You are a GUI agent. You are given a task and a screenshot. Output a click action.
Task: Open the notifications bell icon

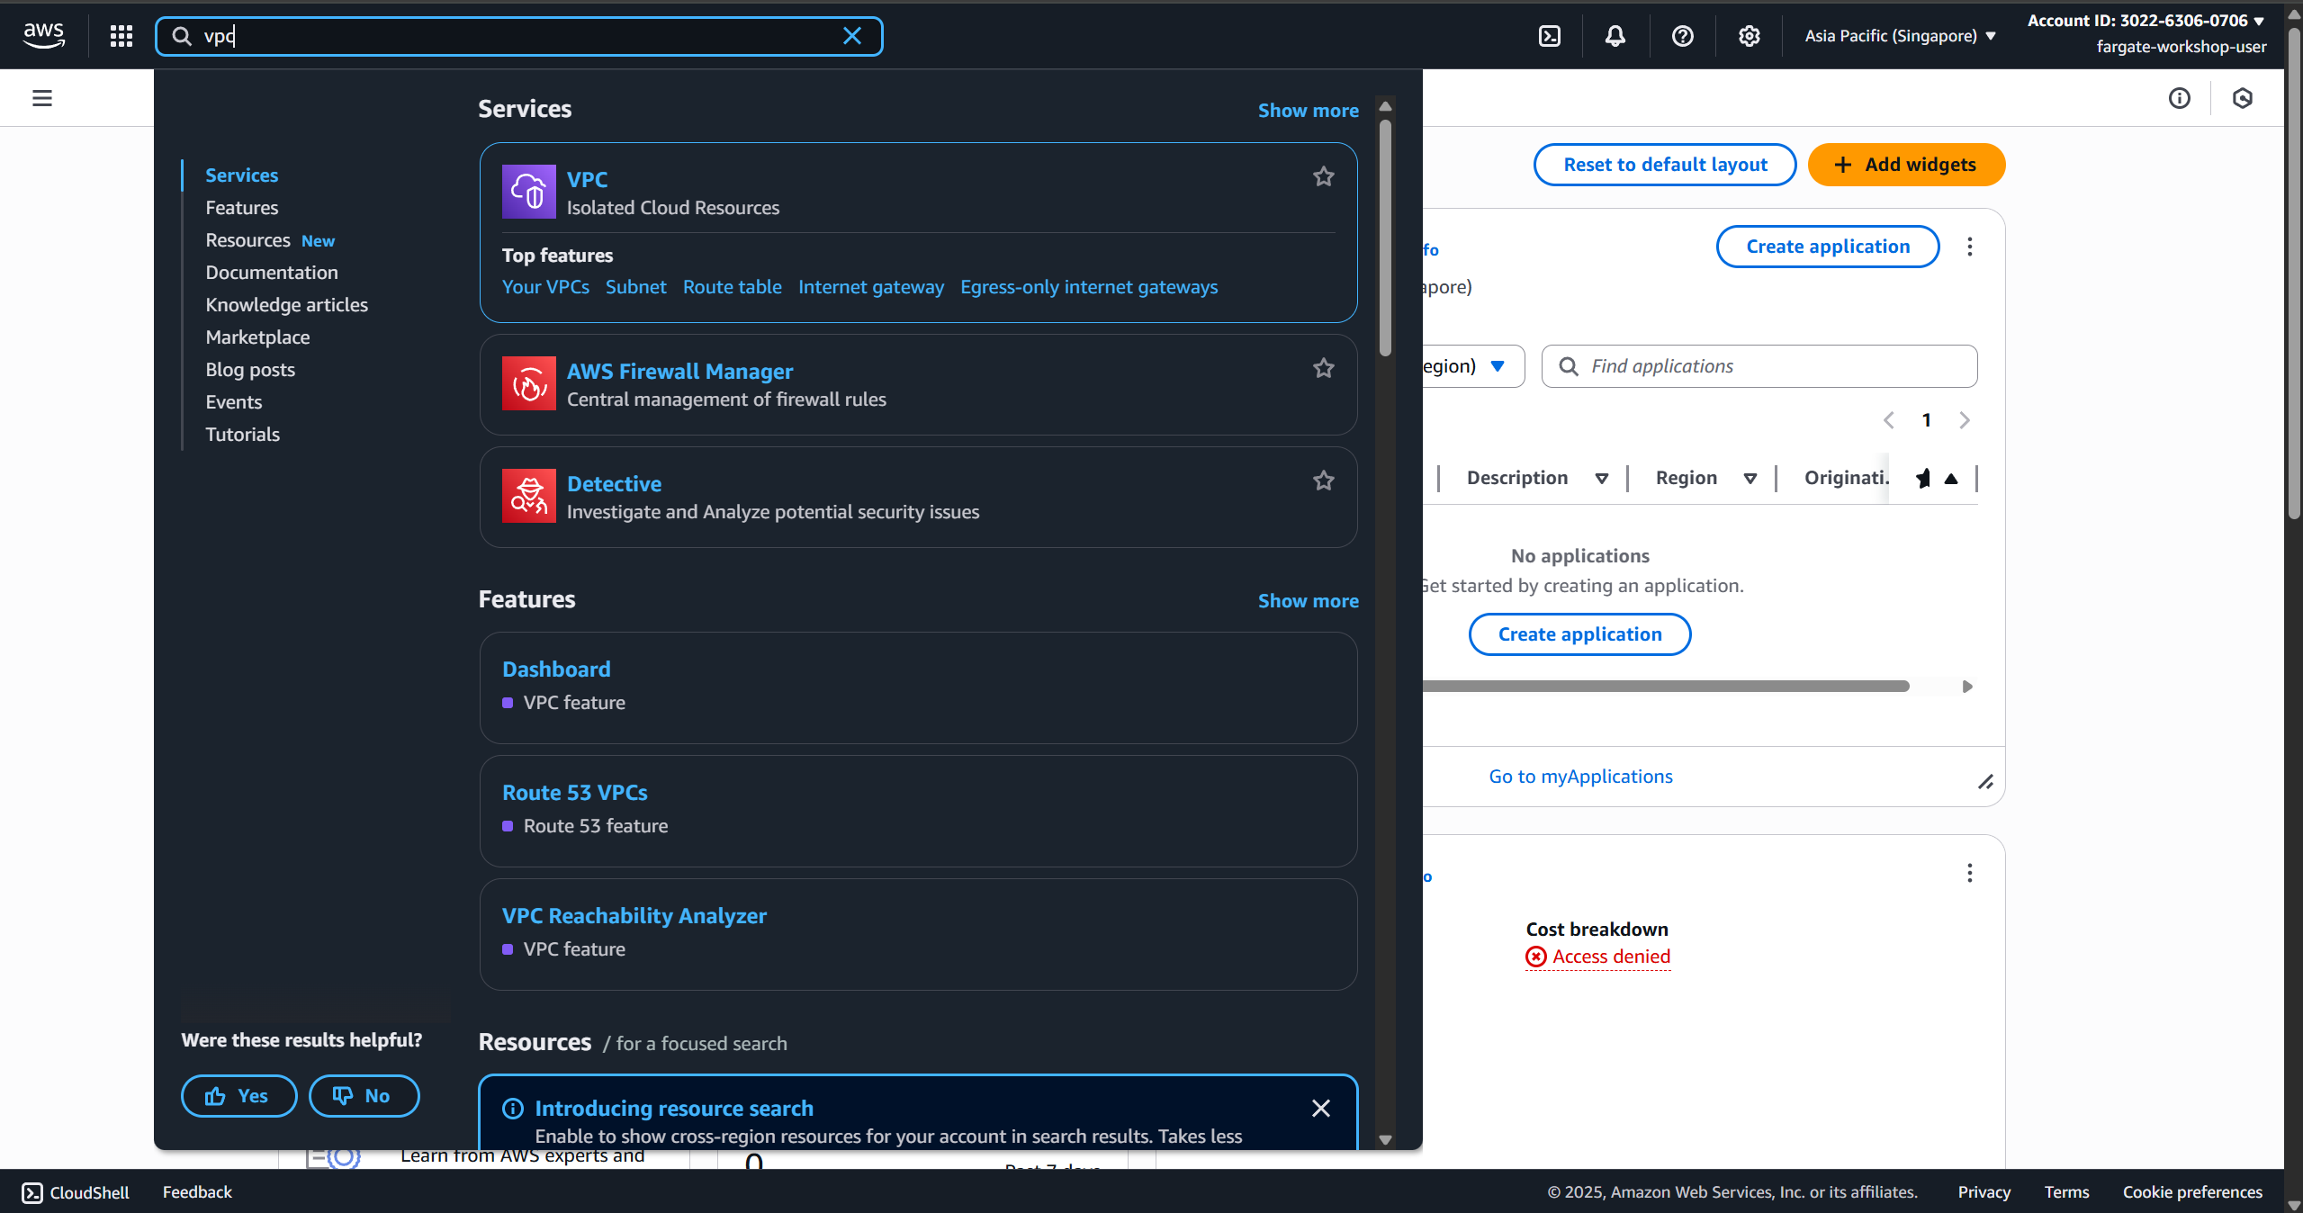[x=1615, y=36]
